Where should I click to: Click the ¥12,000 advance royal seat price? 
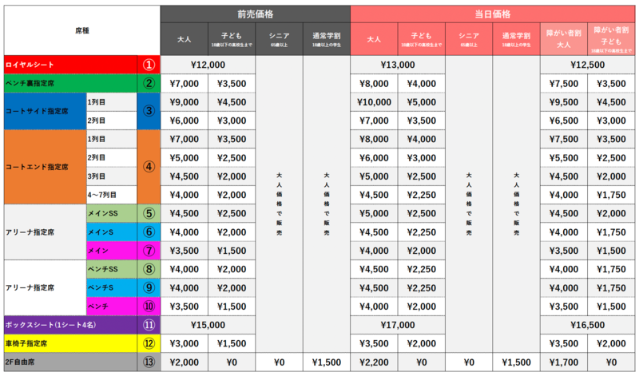pos(208,64)
